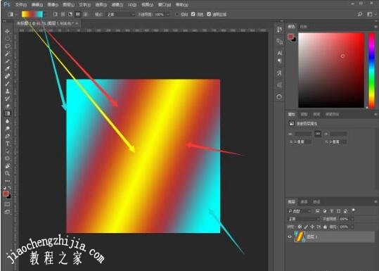The width and height of the screenshot is (379, 271).
Task: Switch to the Channels tab in Layers panel
Action: tap(304, 202)
